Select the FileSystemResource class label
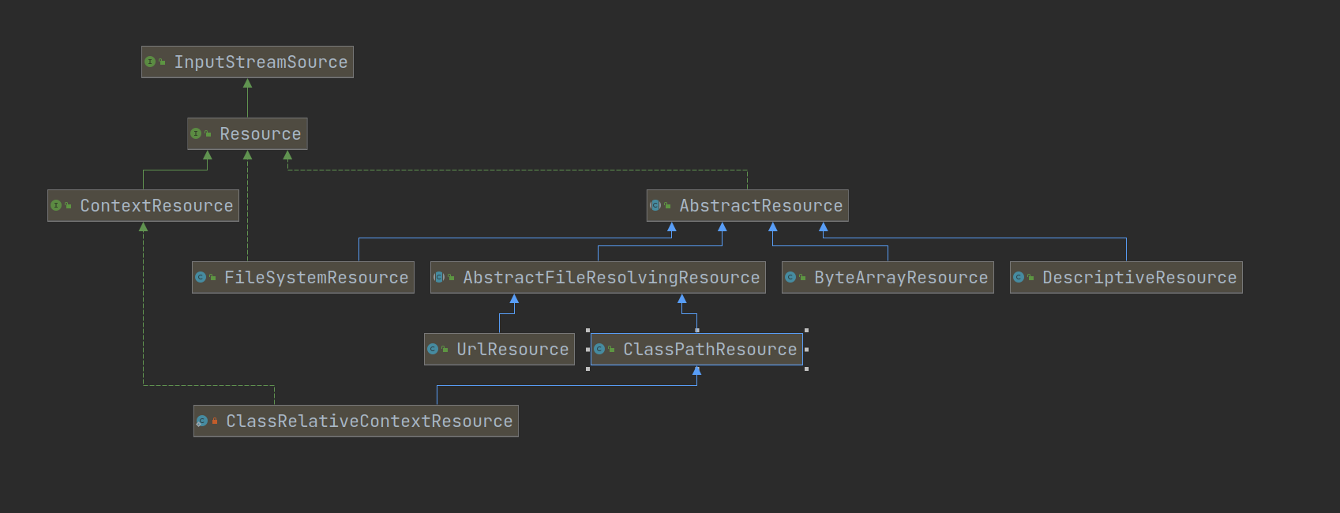 click(316, 278)
